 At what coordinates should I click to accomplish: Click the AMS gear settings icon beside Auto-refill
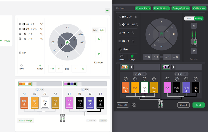click(134, 105)
